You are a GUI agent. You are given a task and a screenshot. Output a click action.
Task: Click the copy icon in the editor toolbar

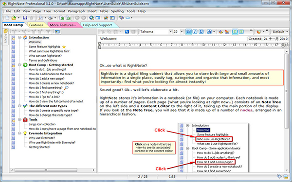point(109,32)
